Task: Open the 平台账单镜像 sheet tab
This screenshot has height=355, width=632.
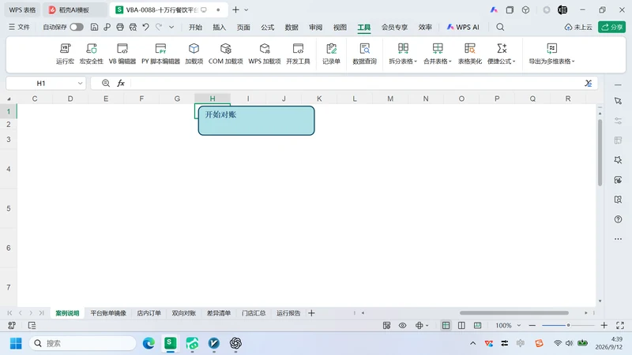Action: (108, 312)
